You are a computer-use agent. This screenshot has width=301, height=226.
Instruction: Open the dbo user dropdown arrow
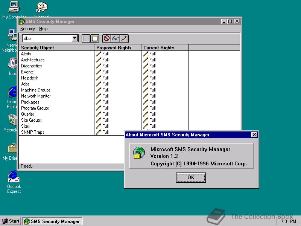[75, 38]
